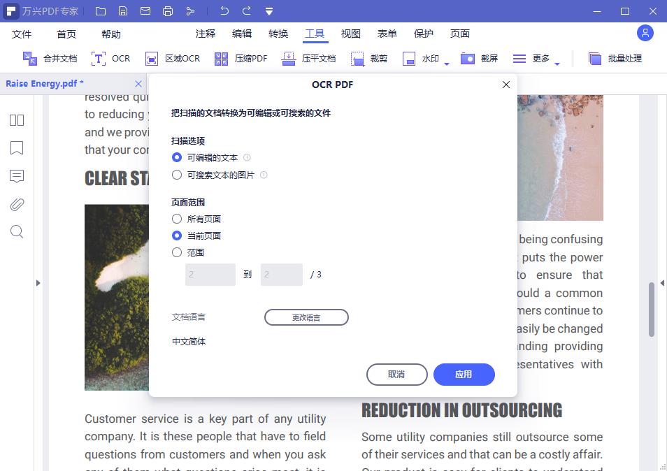Open the search magnifier in sidebar
Viewport: 667px width, 471px height.
tap(17, 232)
